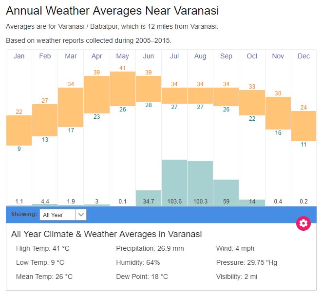Open the Oct month column

tap(252, 56)
